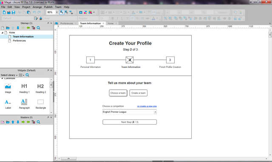Click the format painter brush icon
Screen dimensions: 272x162
(x=41, y=18)
